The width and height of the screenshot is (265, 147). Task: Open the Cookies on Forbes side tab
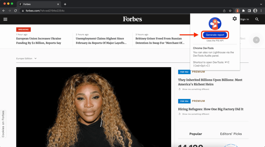point(3,124)
